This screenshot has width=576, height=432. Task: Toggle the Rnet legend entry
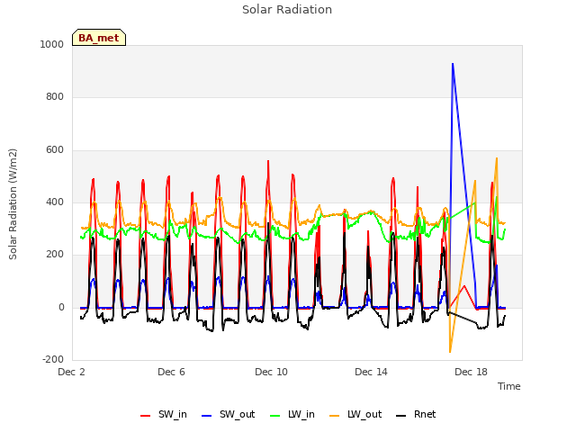pyautogui.click(x=416, y=414)
